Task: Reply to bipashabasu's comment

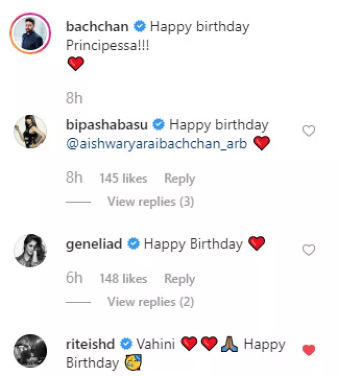Action: (179, 178)
